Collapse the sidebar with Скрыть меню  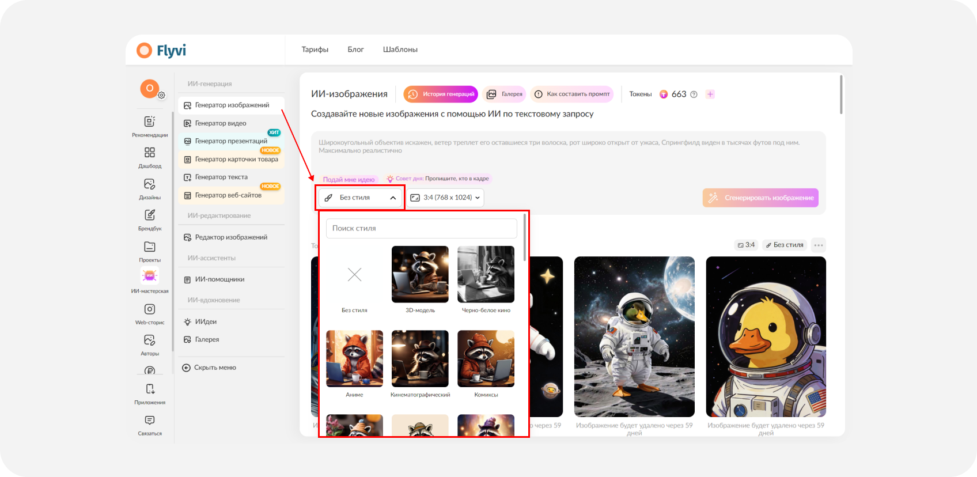pos(209,368)
